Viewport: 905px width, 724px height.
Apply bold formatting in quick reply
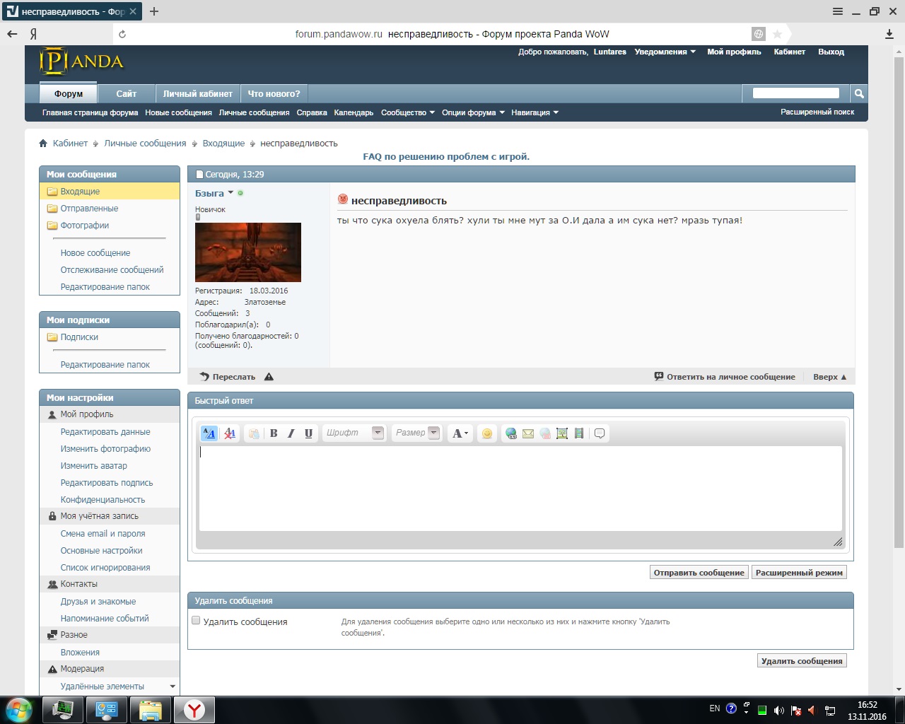[x=274, y=433]
